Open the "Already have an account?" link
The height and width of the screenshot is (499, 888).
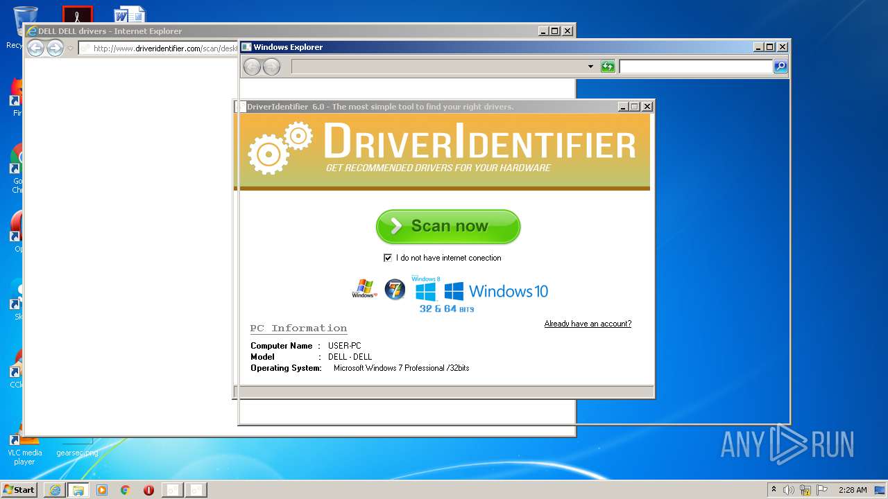tap(588, 324)
